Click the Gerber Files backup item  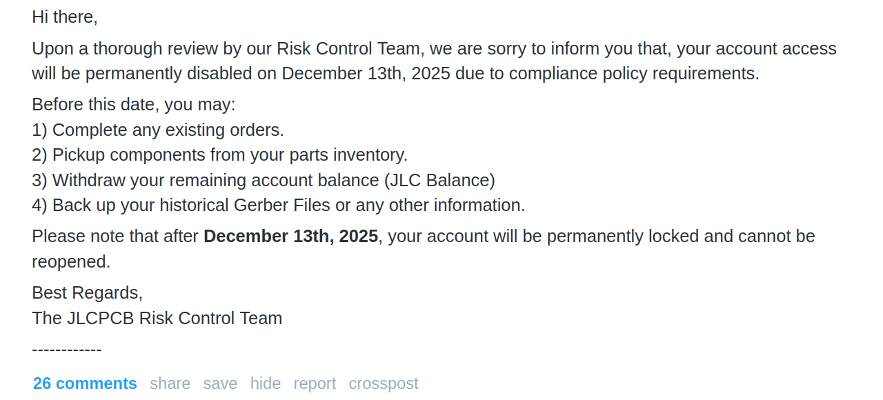278,205
